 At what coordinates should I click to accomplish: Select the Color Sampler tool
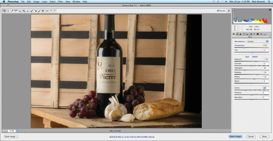click(x=16, y=11)
